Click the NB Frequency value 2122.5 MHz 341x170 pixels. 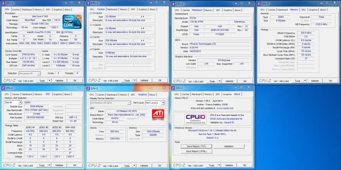[321, 24]
